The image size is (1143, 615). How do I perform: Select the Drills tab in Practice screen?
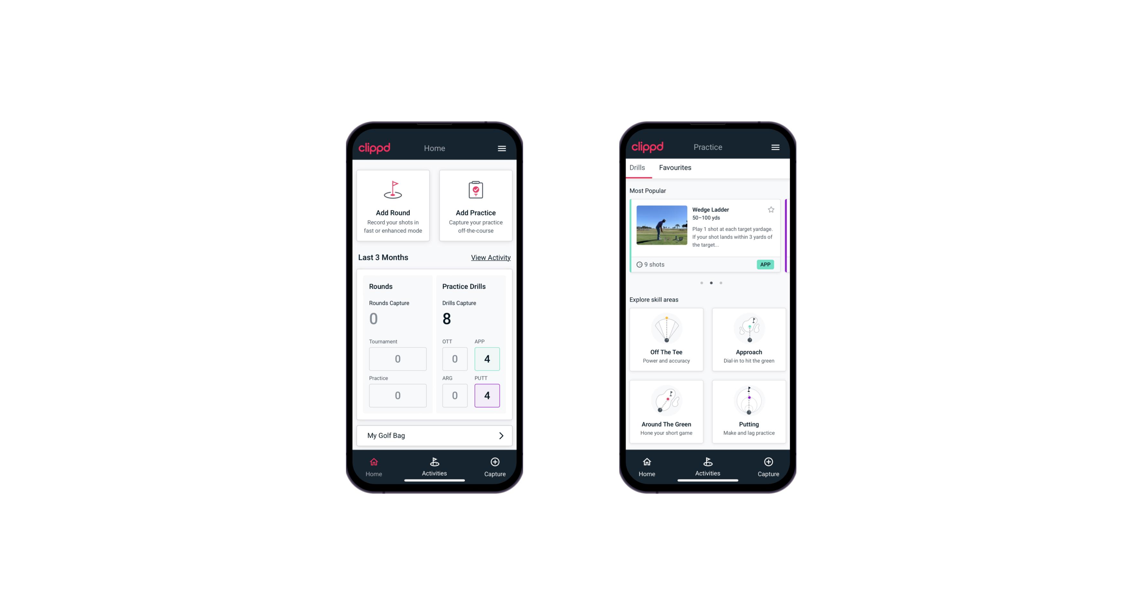[x=637, y=167]
